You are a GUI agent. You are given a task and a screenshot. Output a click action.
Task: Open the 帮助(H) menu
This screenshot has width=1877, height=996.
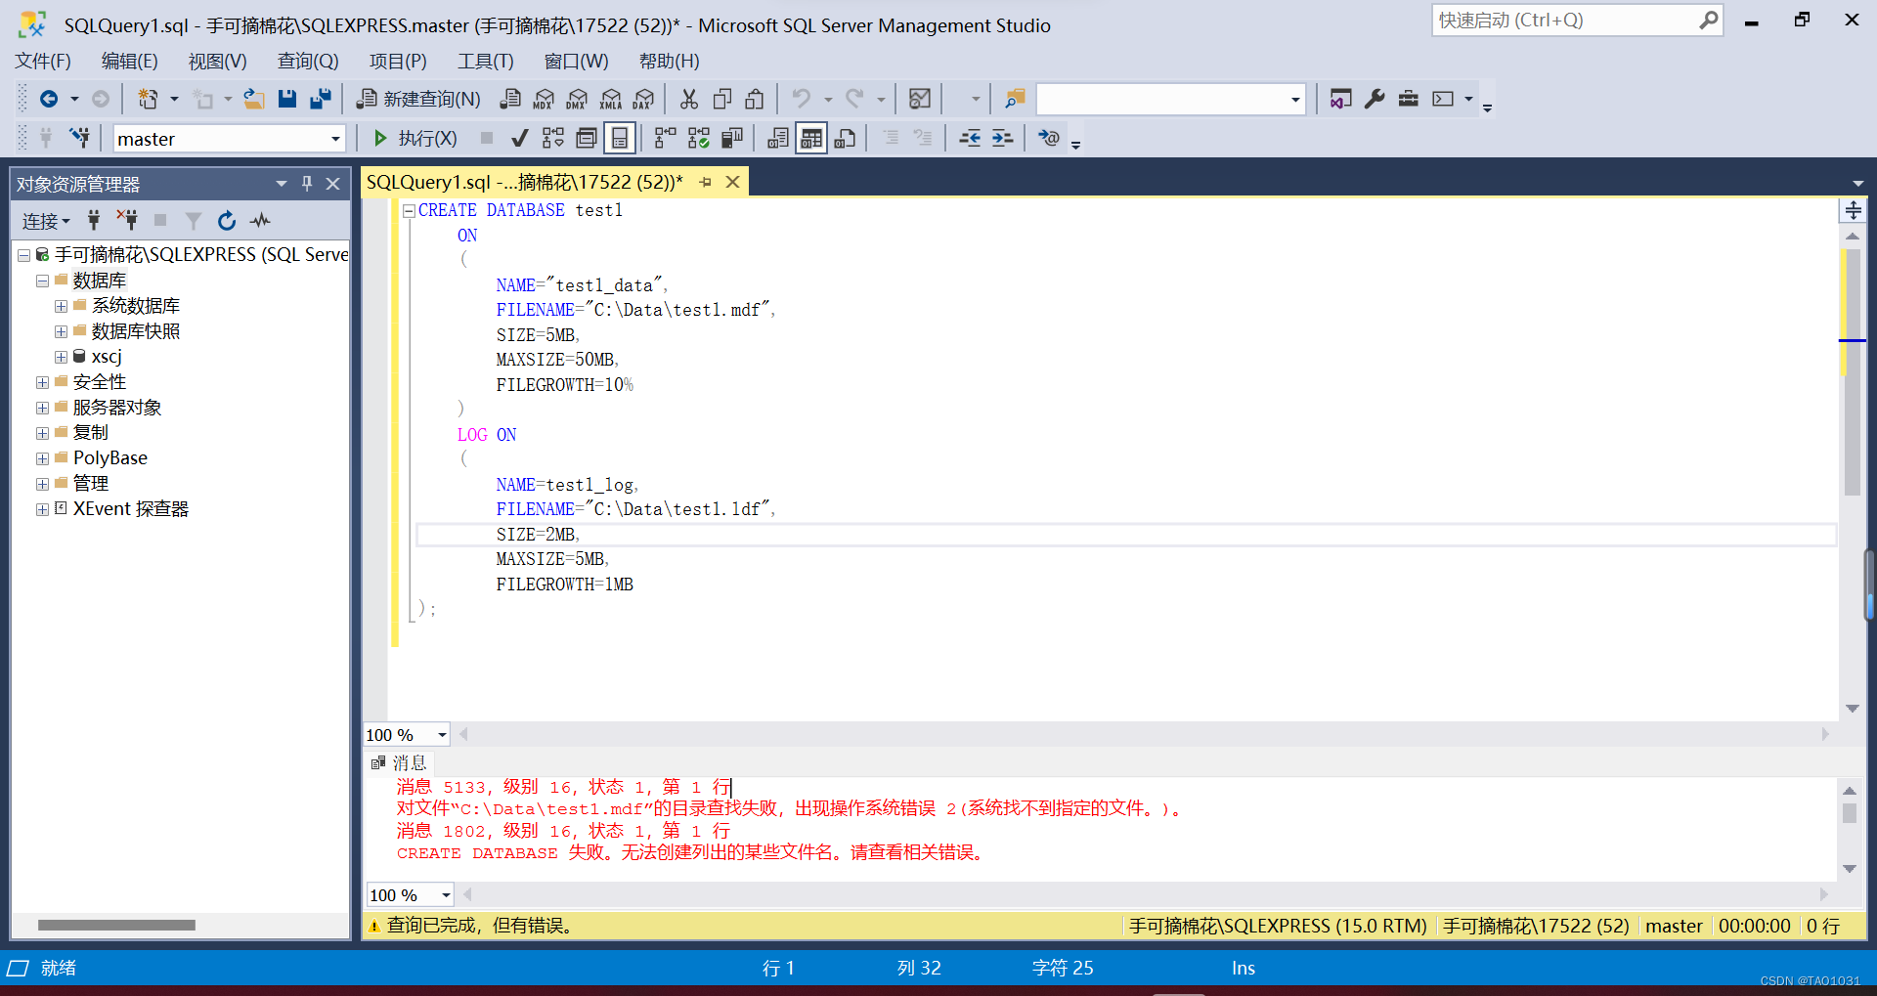click(670, 62)
